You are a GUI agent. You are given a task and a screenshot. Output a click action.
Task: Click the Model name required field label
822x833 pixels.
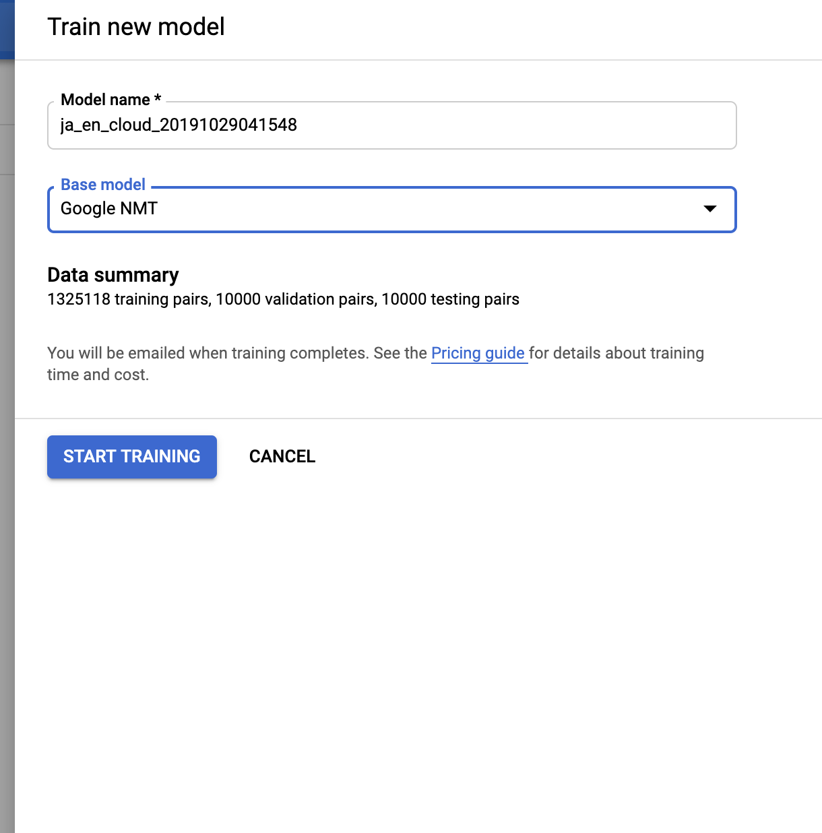pos(110,99)
